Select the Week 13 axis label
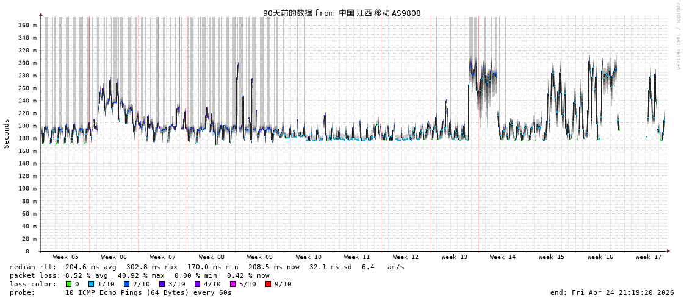 tap(455, 257)
